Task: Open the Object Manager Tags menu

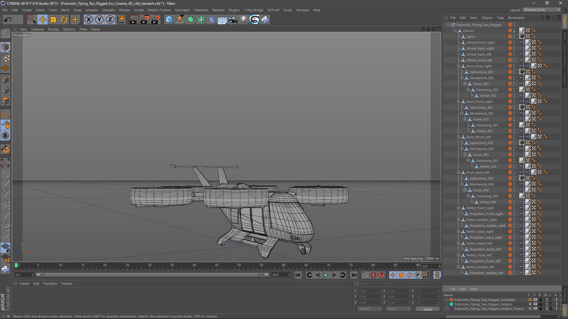Action: click(500, 18)
